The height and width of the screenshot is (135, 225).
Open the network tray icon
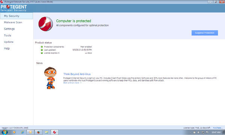(203, 132)
